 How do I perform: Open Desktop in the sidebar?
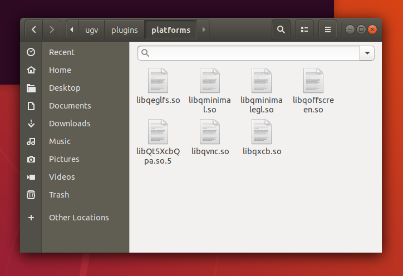[75, 88]
